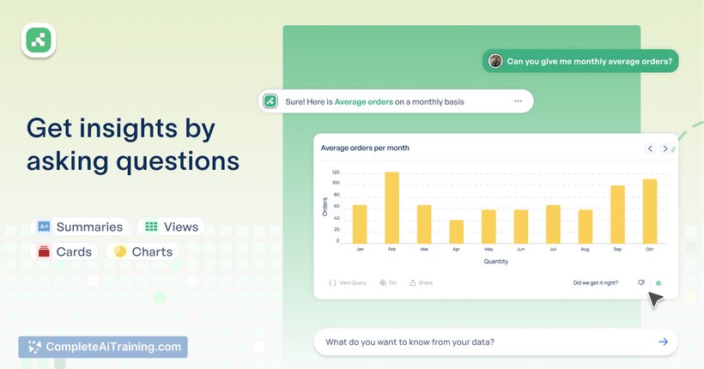This screenshot has height=369, width=704.
Task: Click the View Query button
Action: pyautogui.click(x=348, y=283)
